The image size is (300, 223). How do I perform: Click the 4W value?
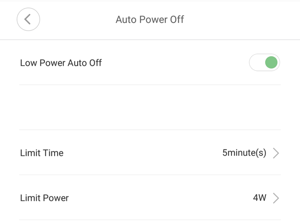(259, 198)
